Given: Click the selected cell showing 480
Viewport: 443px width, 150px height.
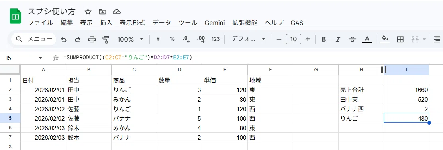Looking at the screenshot, I should 407,119.
